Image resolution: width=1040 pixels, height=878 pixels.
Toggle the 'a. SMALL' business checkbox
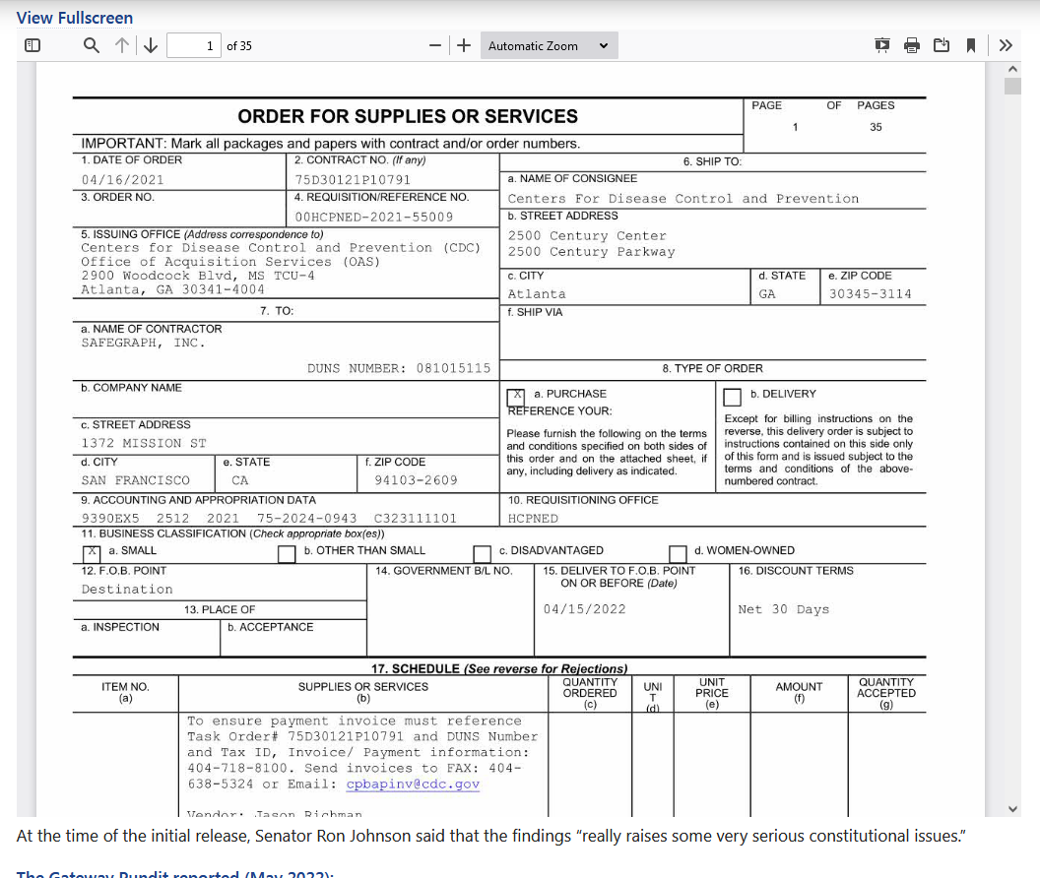(x=92, y=553)
